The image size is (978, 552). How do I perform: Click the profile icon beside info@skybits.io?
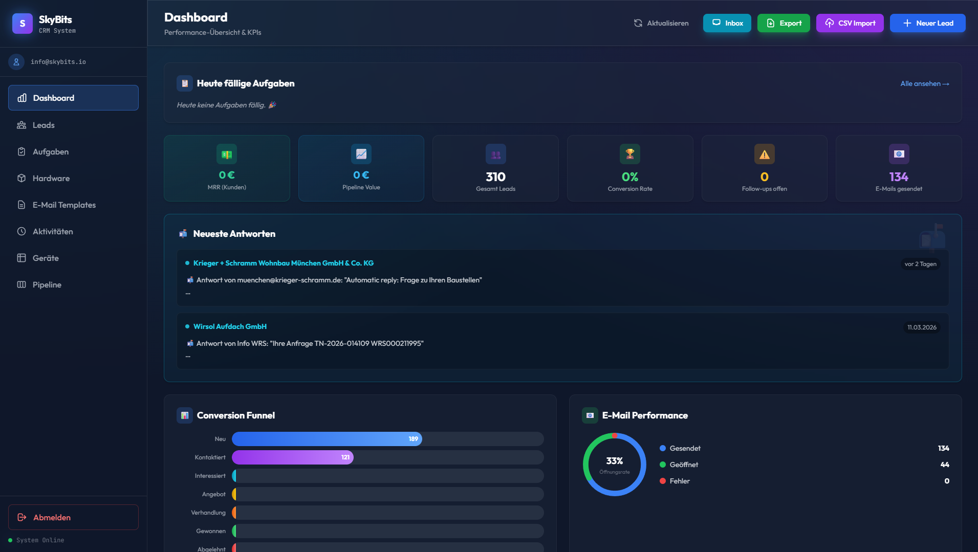17,62
